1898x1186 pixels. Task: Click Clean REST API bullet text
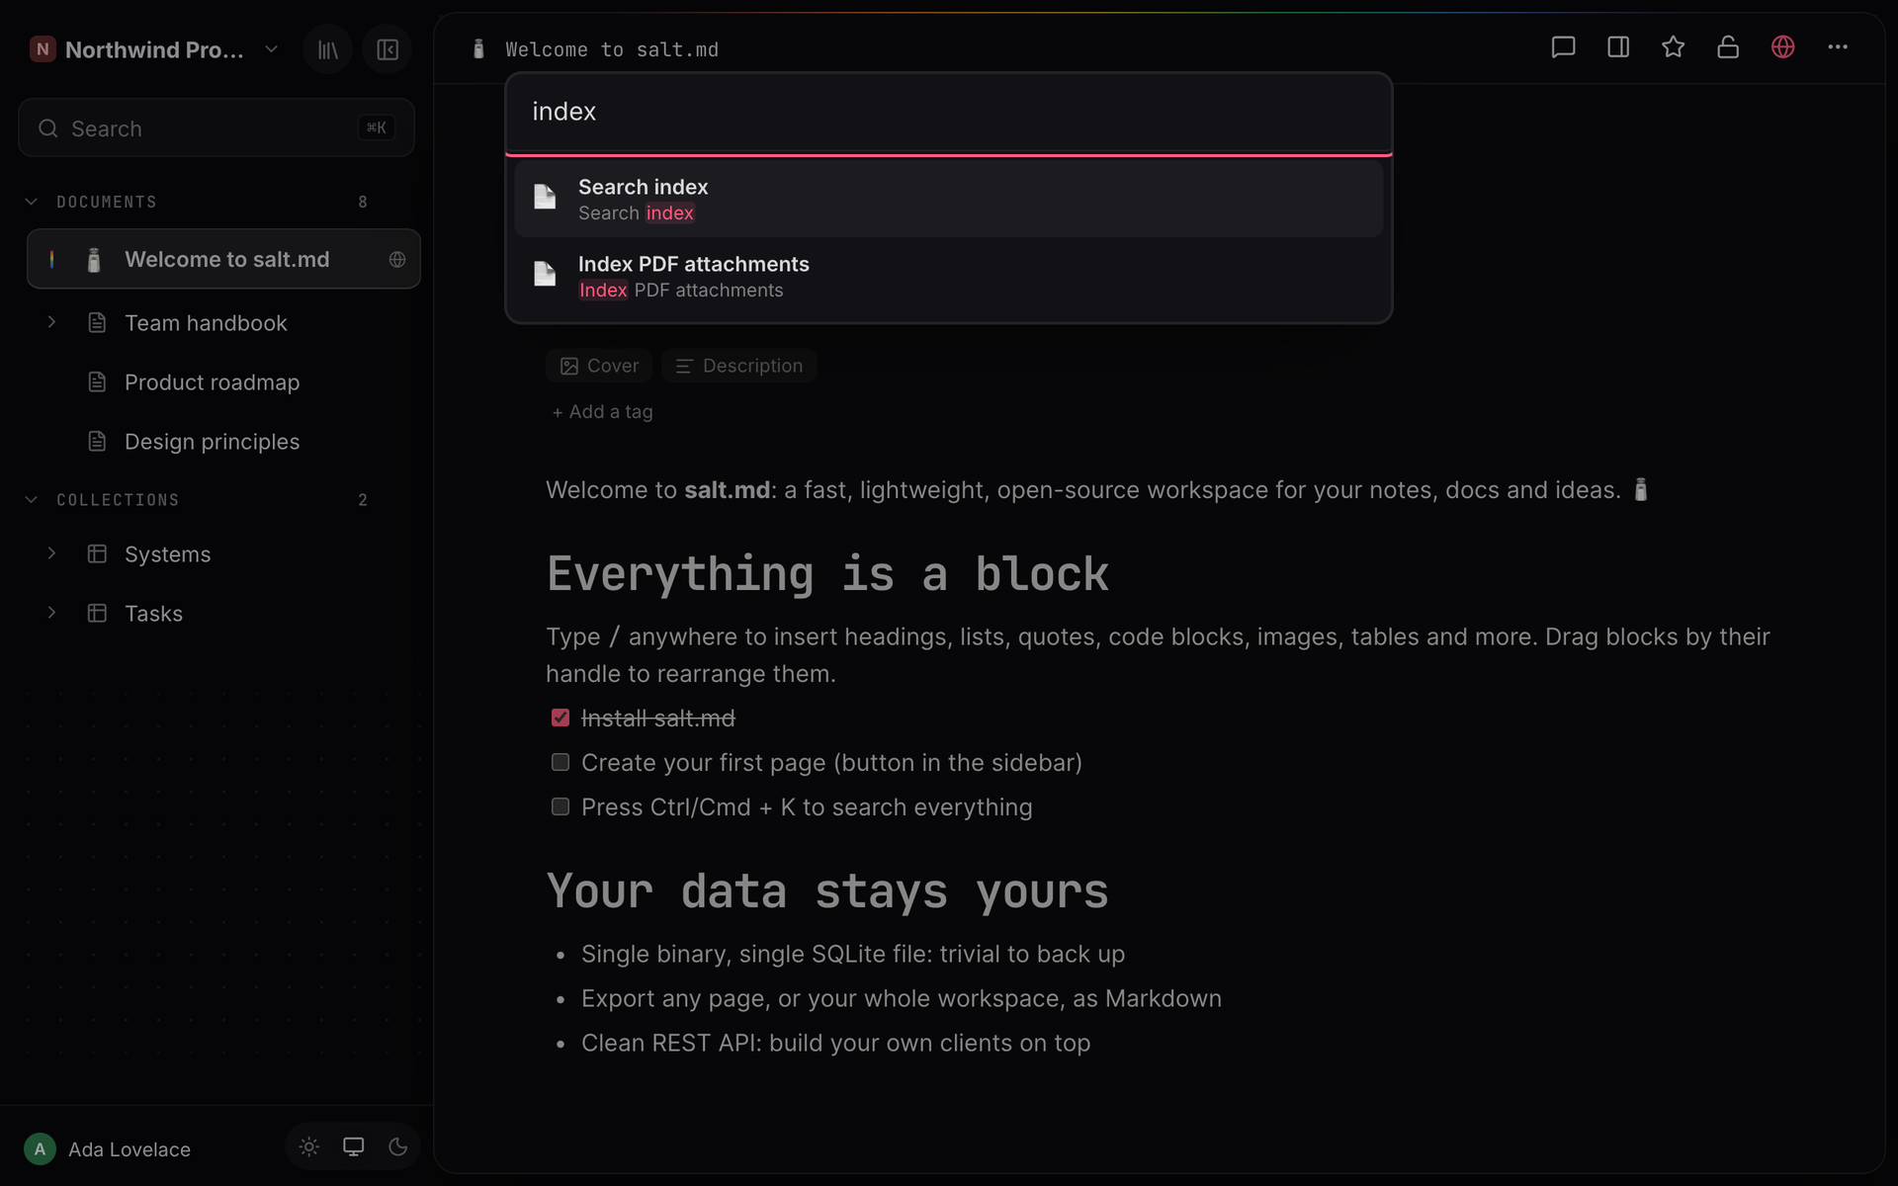coord(835,1043)
